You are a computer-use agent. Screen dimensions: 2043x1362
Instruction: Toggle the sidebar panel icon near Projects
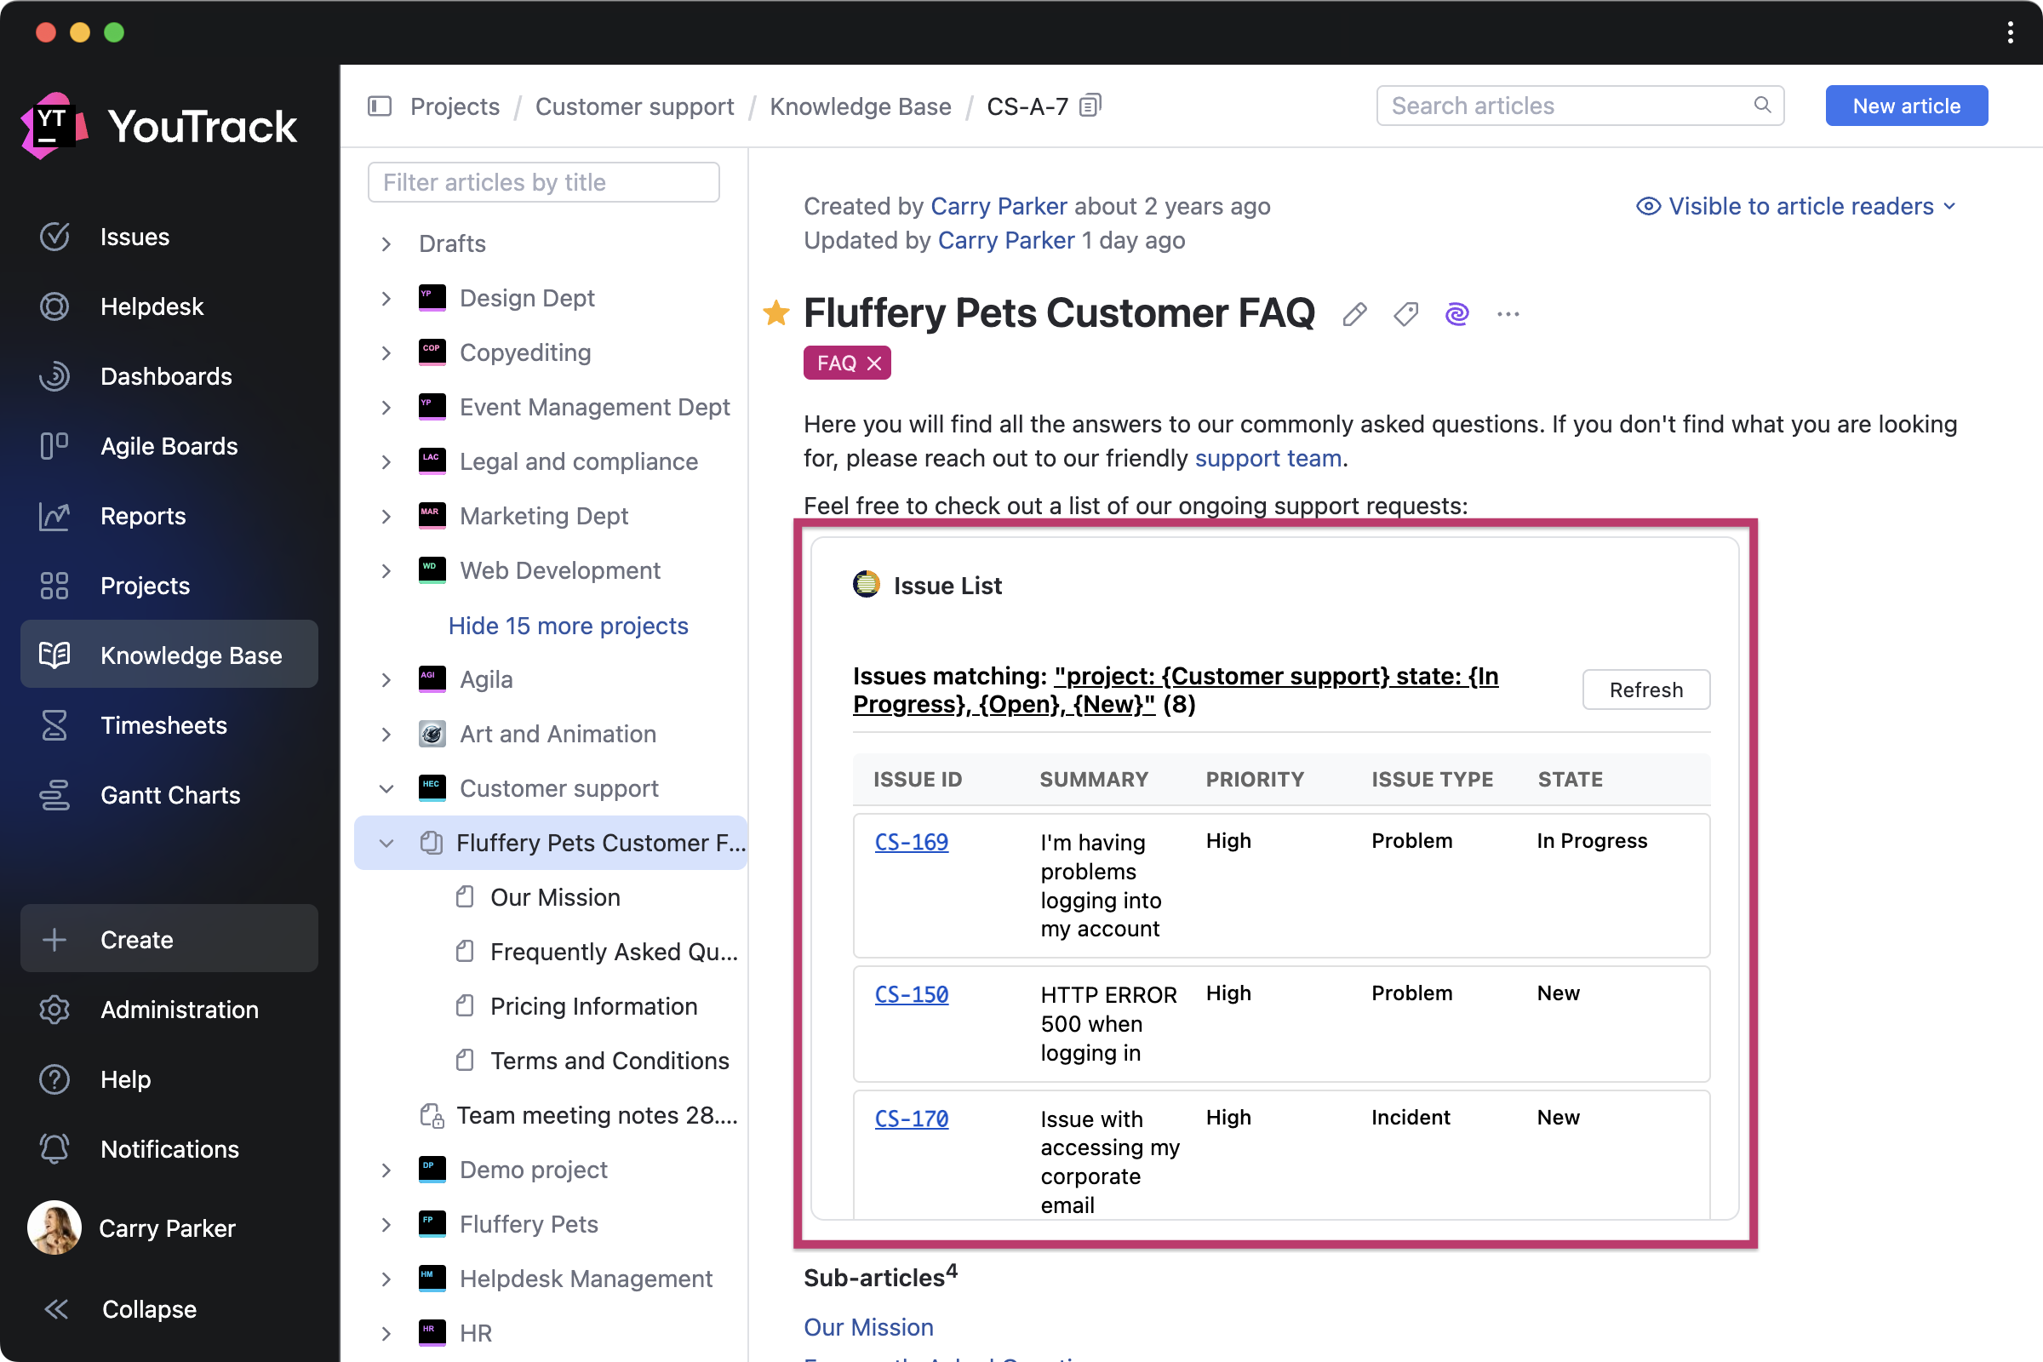380,106
